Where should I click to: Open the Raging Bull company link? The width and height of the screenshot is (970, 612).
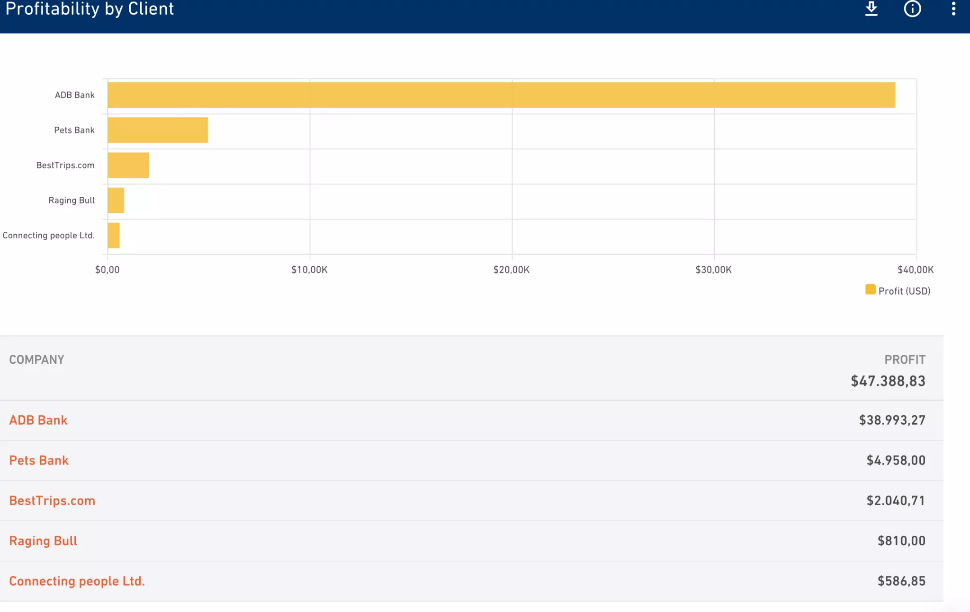[43, 541]
